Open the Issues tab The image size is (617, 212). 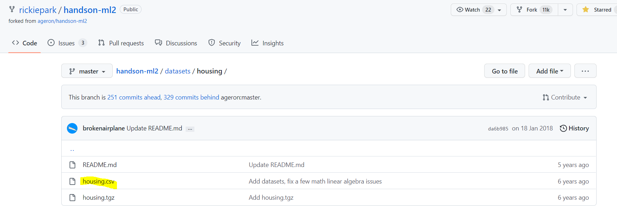click(67, 43)
